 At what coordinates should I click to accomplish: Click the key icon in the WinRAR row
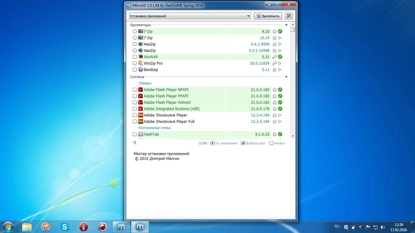pyautogui.click(x=274, y=57)
